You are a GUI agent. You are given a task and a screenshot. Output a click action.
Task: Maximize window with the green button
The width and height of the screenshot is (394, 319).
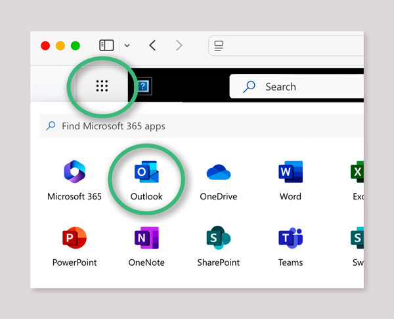coord(76,46)
